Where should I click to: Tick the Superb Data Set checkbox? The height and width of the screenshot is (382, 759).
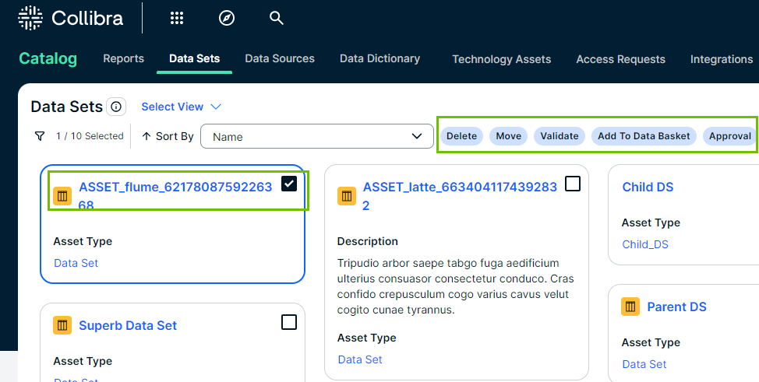click(289, 322)
